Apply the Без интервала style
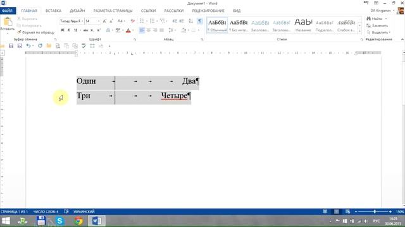Image resolution: width=405 pixels, height=227 pixels. pyautogui.click(x=239, y=25)
